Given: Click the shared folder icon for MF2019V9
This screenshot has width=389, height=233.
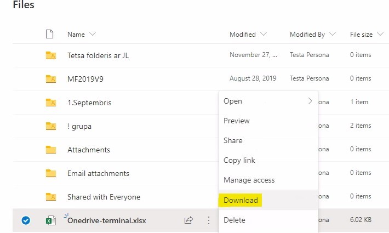Looking at the screenshot, I should pos(50,79).
